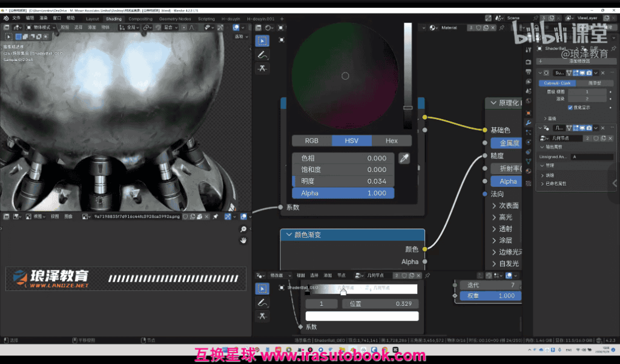Switch color picker to Hex mode

pos(392,141)
